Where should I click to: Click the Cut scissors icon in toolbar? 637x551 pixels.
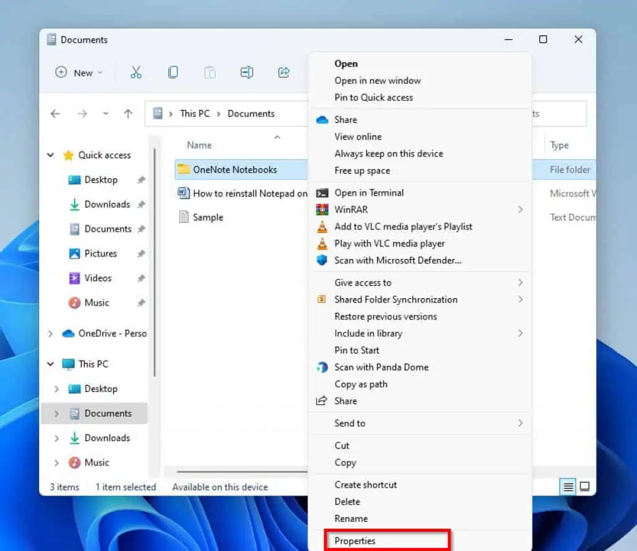pyautogui.click(x=136, y=73)
